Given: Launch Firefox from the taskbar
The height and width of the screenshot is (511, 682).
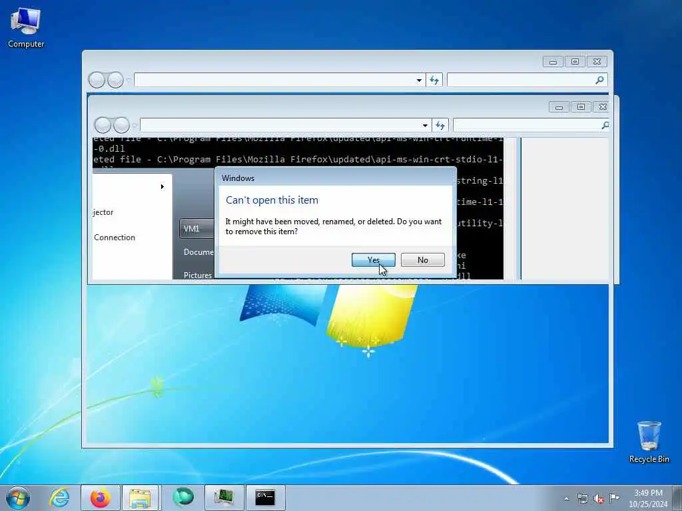Looking at the screenshot, I should [100, 498].
